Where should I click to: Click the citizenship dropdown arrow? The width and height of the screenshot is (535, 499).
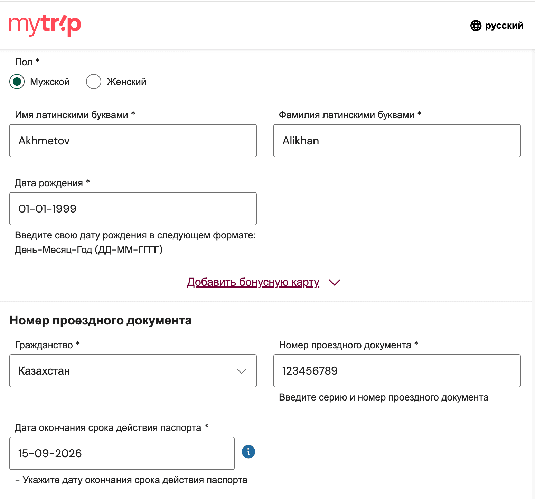pos(241,371)
